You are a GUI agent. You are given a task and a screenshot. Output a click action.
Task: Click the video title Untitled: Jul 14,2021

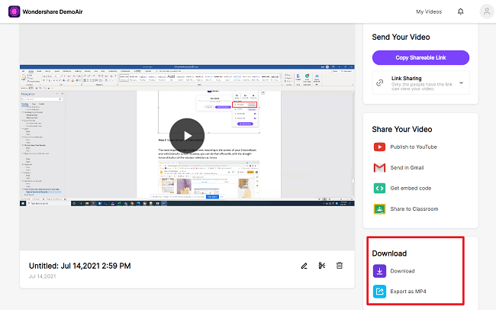[x=79, y=266]
